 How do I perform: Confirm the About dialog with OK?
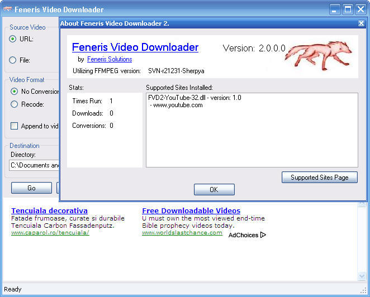tap(214, 189)
